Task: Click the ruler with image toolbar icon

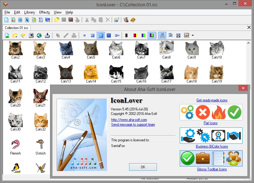Action: click(186, 35)
